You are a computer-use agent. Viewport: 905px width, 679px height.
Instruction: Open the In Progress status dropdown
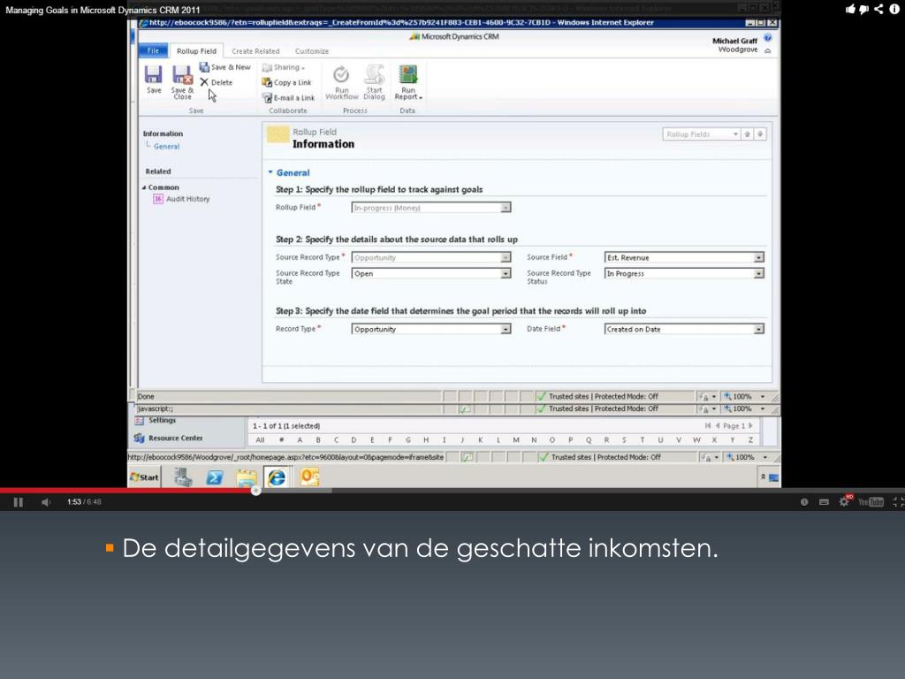click(x=758, y=274)
